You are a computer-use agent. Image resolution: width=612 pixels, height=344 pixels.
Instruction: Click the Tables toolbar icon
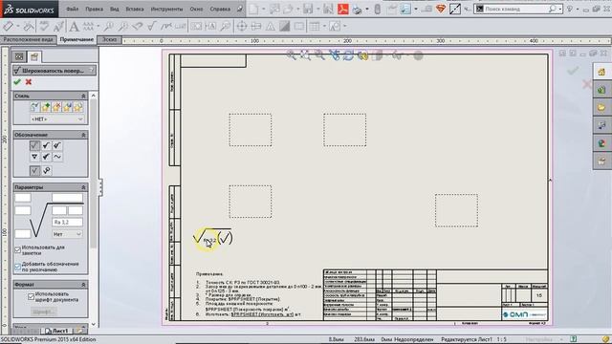click(315, 27)
